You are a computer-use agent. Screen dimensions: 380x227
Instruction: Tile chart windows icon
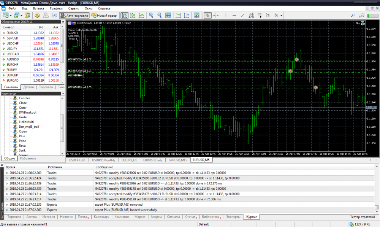[168, 16]
